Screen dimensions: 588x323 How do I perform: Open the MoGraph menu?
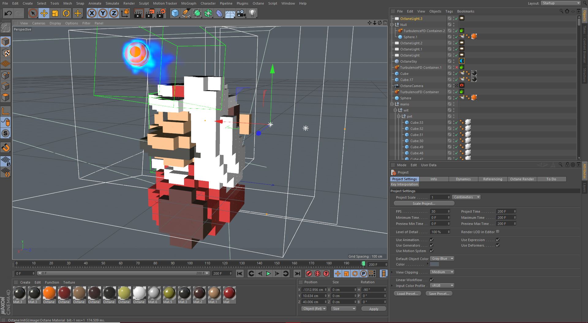point(188,3)
